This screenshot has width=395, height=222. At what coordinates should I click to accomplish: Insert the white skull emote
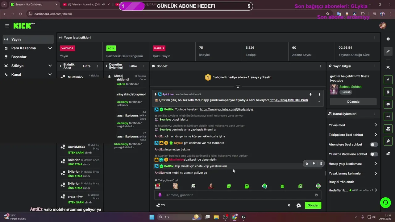pyautogui.click(x=193, y=186)
